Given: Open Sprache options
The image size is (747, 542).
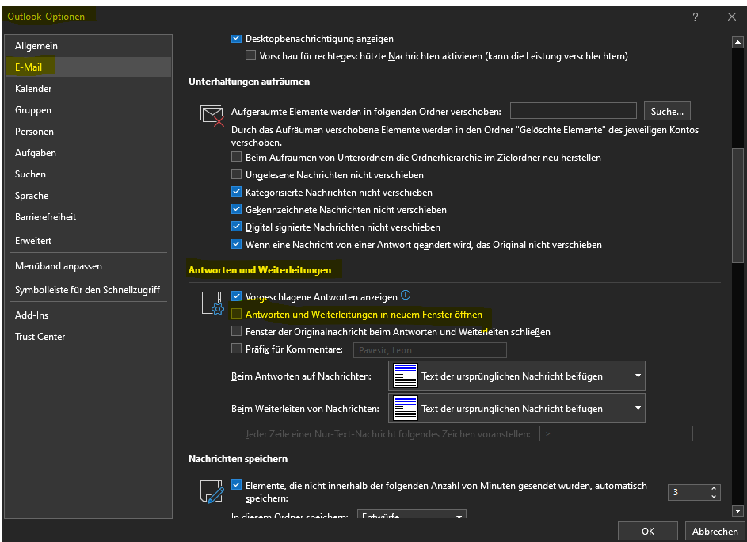Looking at the screenshot, I should [88, 196].
